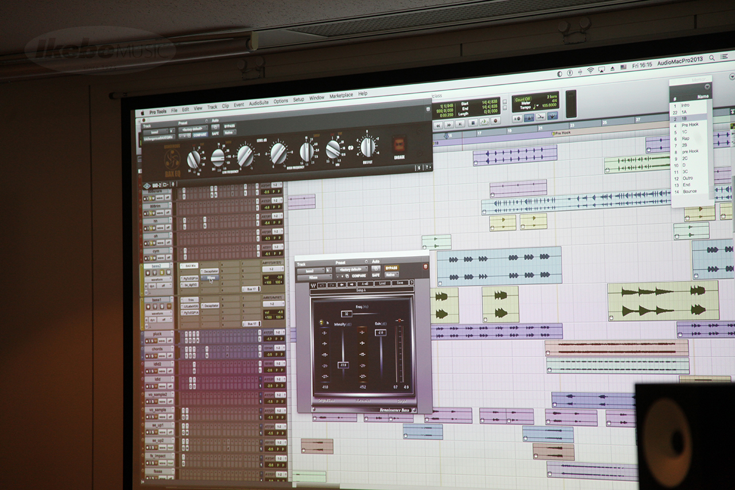Click the Intensity slider handle in Renaissance Bass
Viewport: 735px width, 490px height.
pos(343,364)
